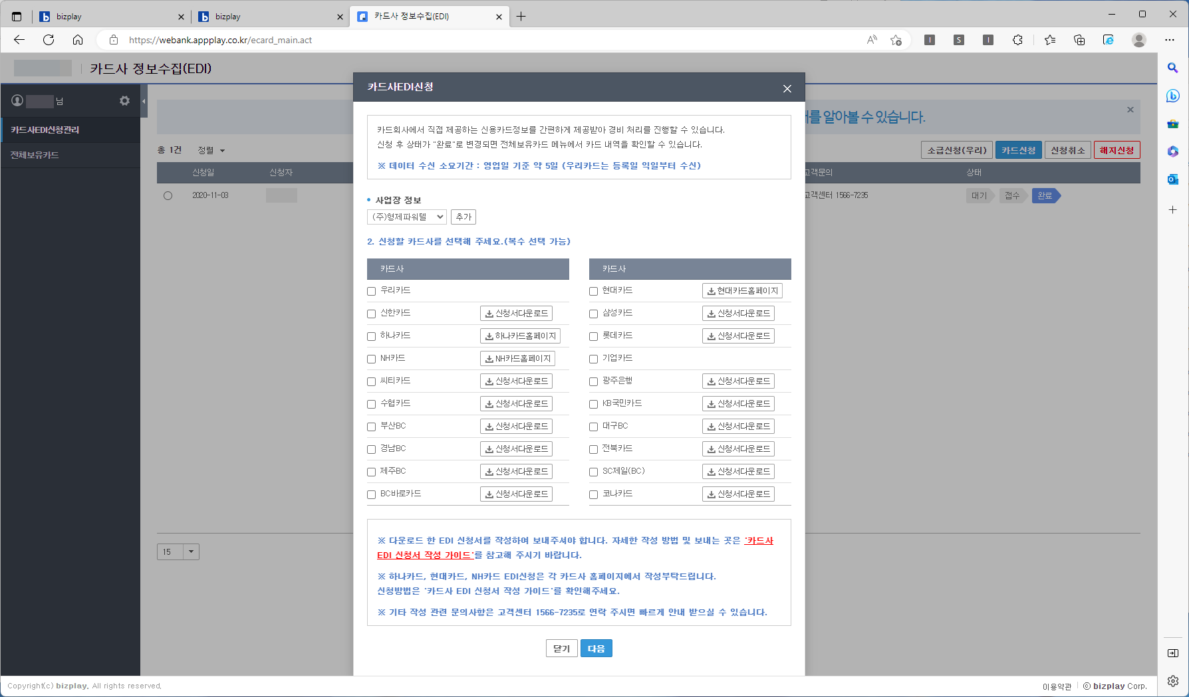
Task: Select the 2020-11-03 row radio button
Action: coord(168,195)
